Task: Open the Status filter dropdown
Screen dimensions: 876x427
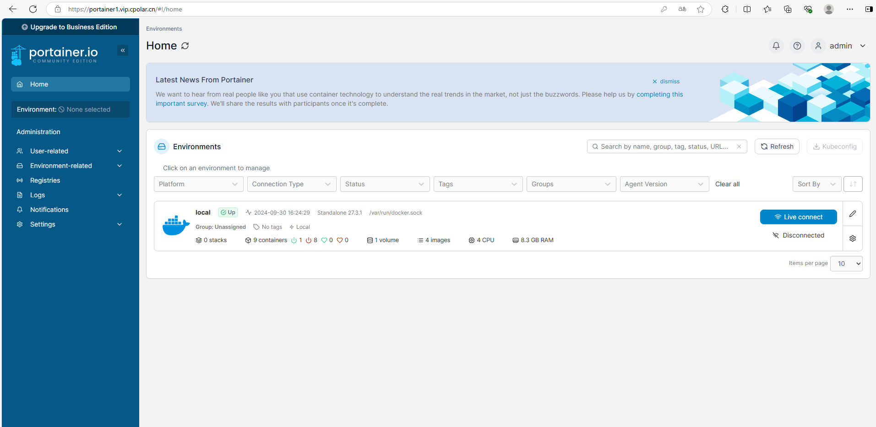Action: tap(385, 184)
